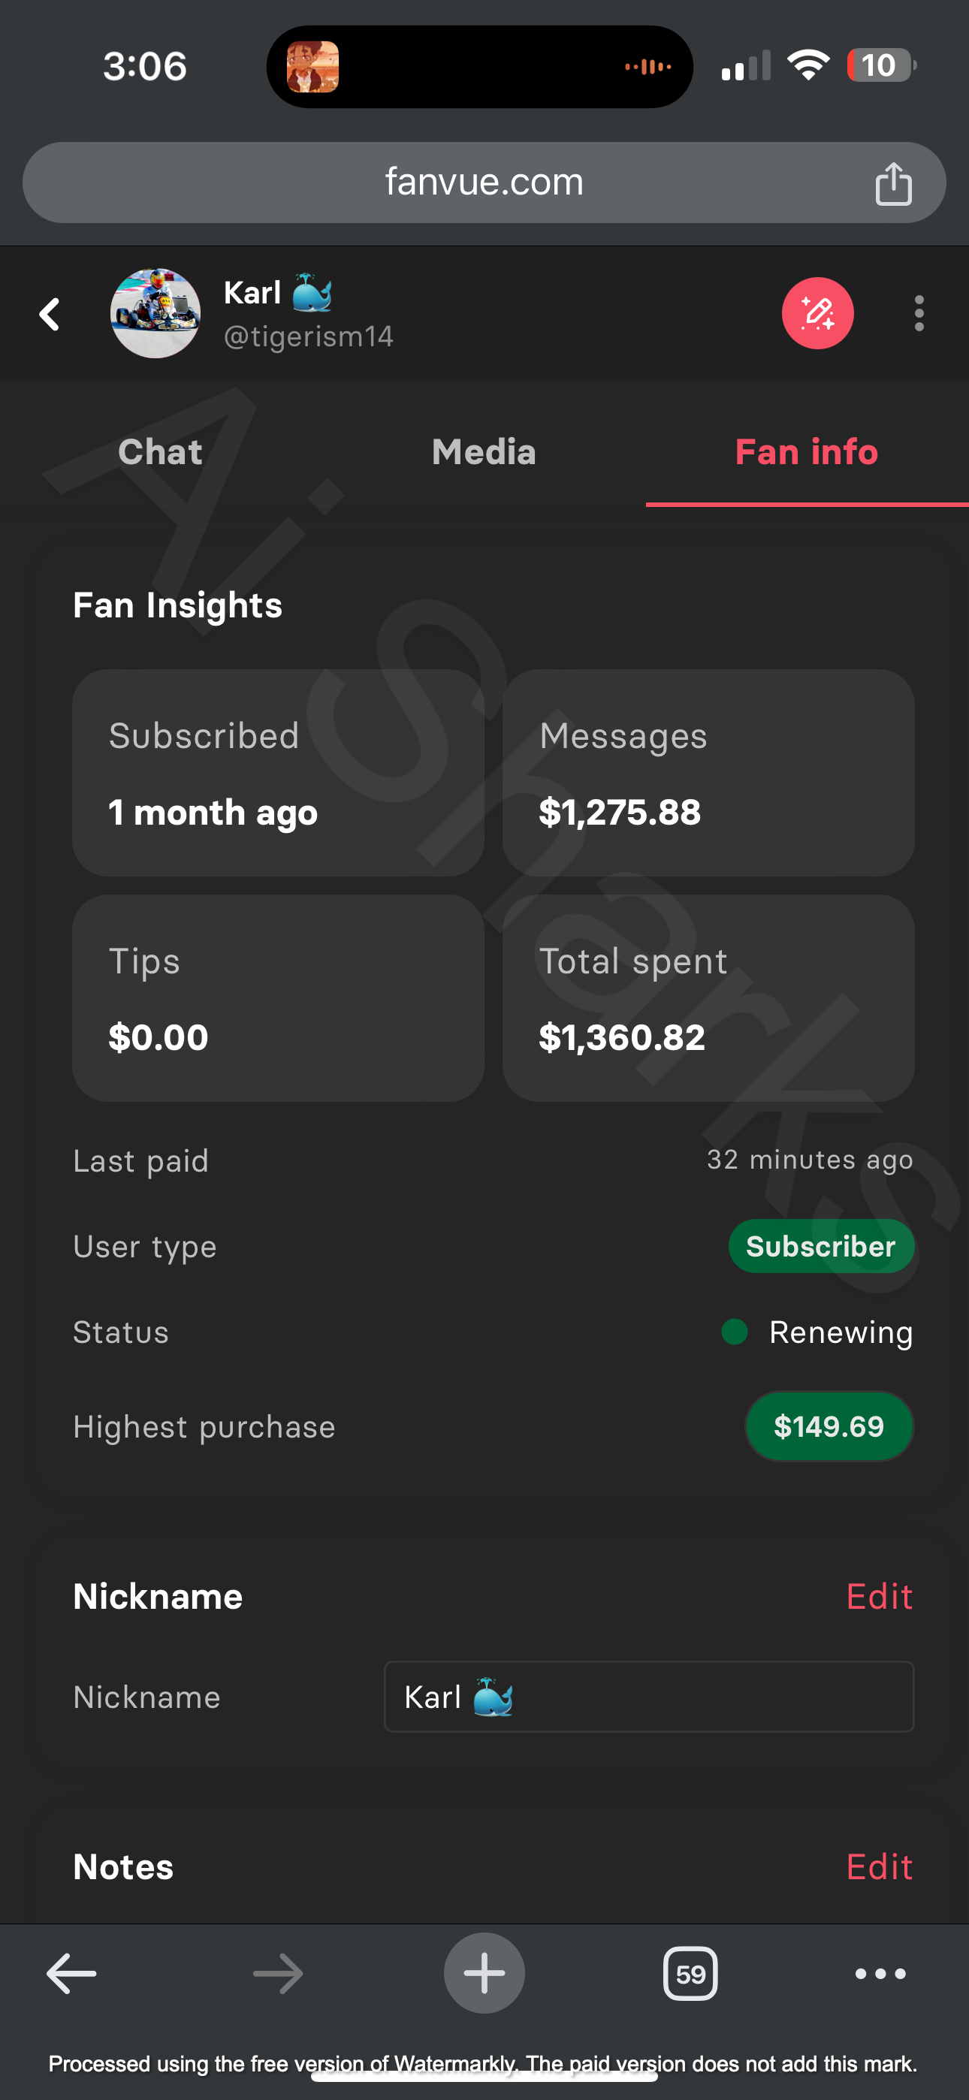This screenshot has height=2100, width=969.
Task: Open the three-dot more options menu
Action: click(x=919, y=313)
